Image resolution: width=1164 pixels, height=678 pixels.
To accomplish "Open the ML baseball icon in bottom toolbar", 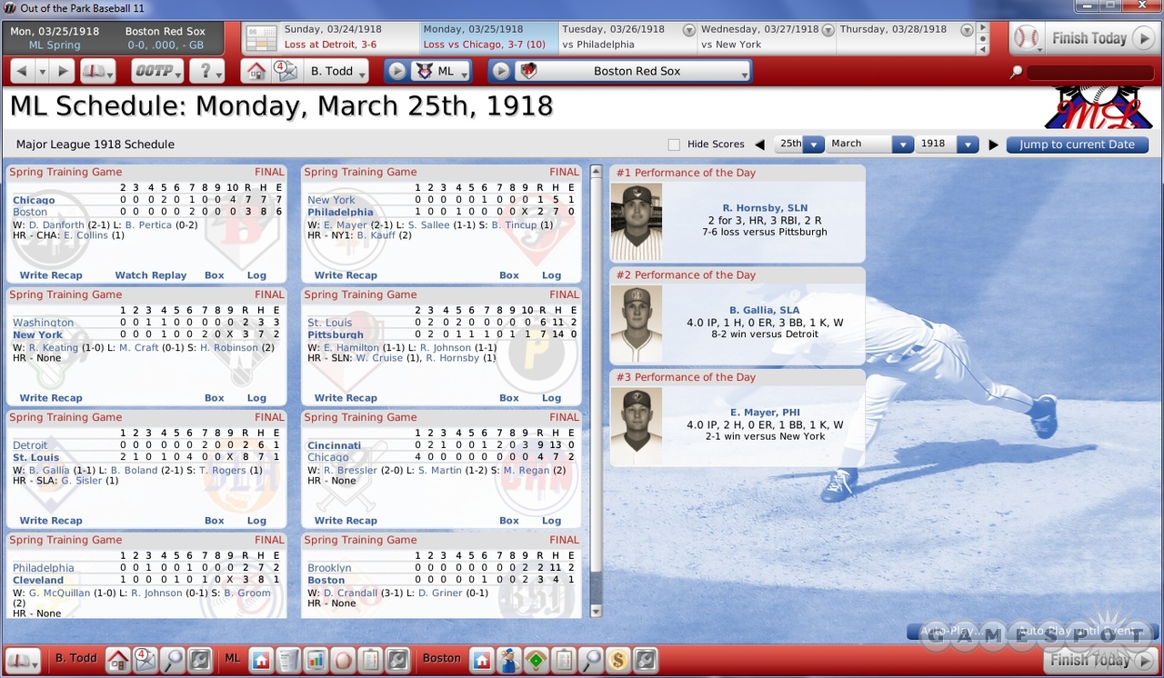I will point(343,659).
